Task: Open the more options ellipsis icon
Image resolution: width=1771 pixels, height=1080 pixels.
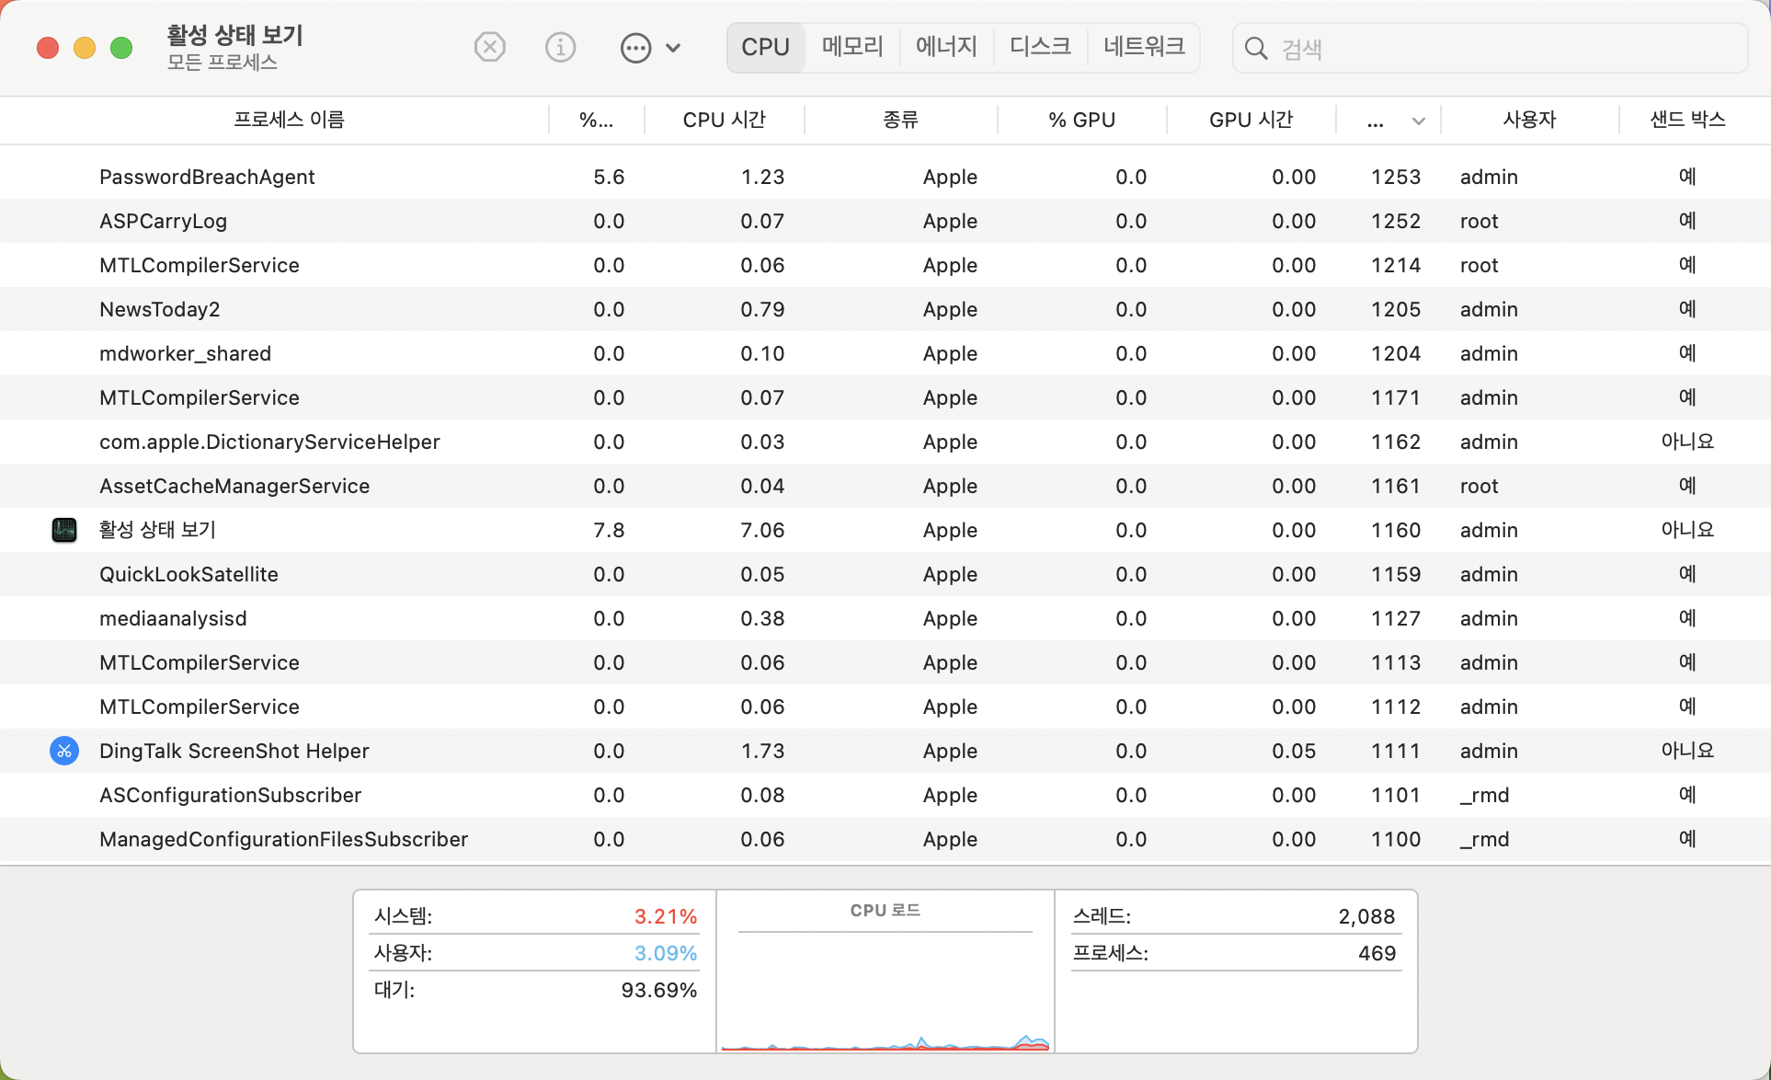Action: [x=635, y=47]
